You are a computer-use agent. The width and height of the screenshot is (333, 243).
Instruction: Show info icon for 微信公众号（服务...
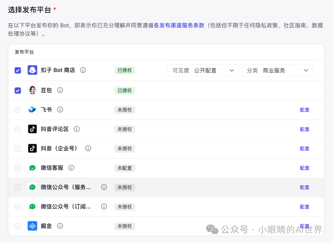[x=104, y=187]
